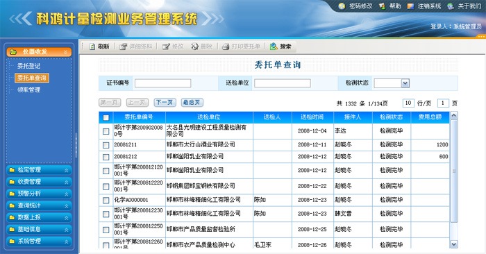Viewport: 486px width, 254px height.
Task: Check the row with 化学A0000001
Action: (x=106, y=201)
